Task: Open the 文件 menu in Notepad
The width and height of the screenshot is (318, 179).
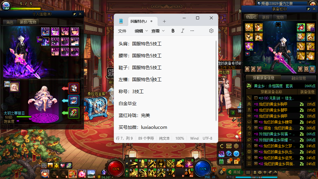Action: [122, 31]
